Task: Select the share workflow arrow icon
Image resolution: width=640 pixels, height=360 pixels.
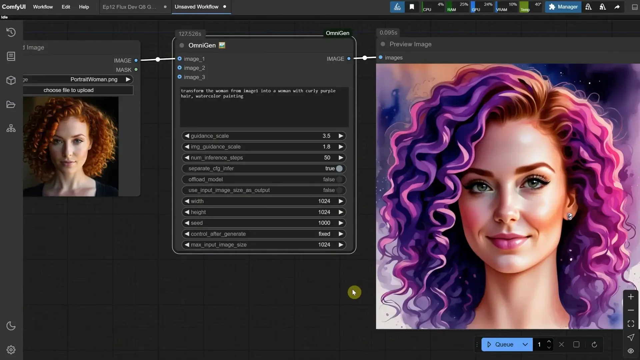Action: point(617,7)
